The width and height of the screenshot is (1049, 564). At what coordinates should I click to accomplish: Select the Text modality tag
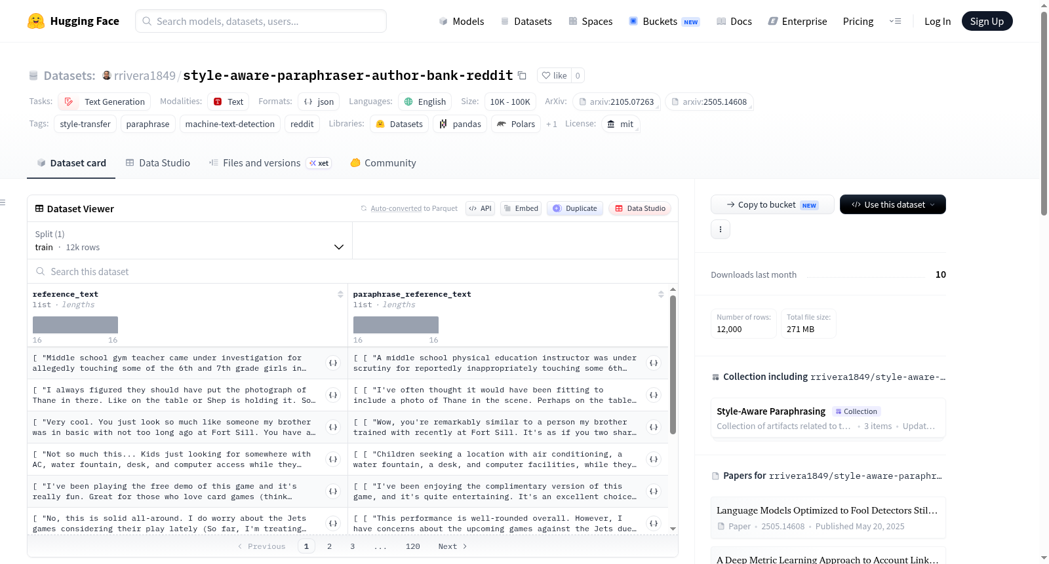point(228,102)
